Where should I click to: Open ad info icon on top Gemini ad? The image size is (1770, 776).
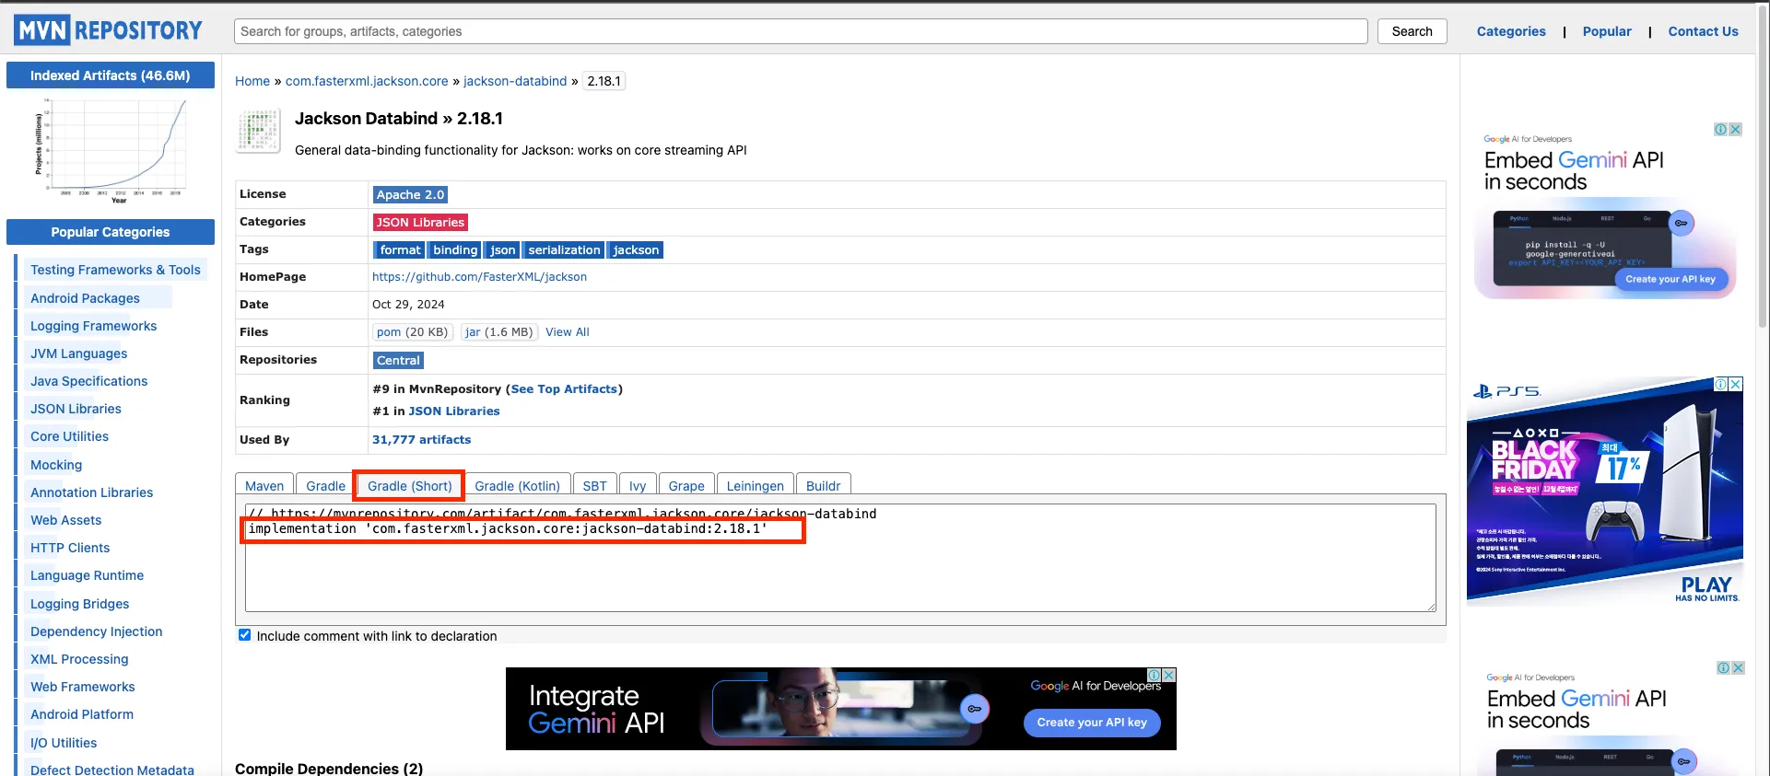pyautogui.click(x=1720, y=130)
